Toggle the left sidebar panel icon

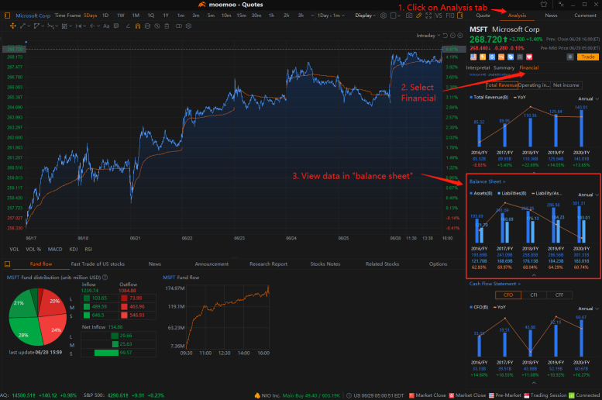[7, 16]
